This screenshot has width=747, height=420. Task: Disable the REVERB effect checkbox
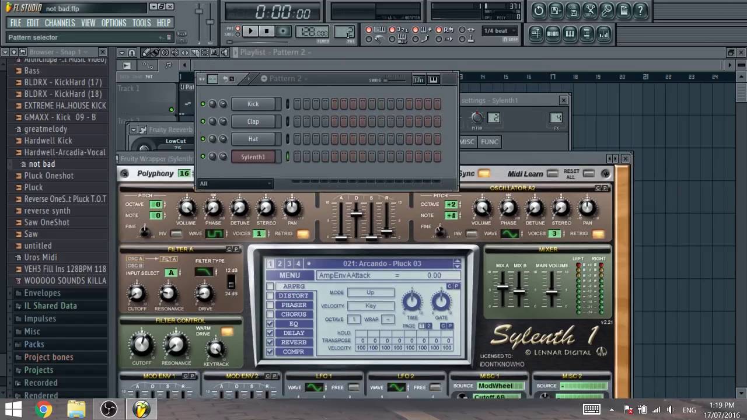(x=270, y=342)
